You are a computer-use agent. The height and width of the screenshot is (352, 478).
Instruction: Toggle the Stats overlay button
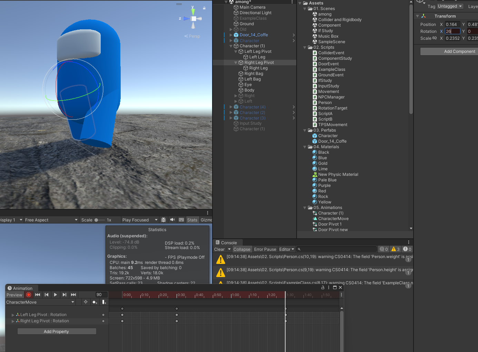192,220
